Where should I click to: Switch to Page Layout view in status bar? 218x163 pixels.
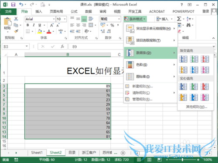[149, 160]
